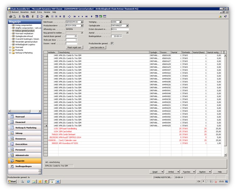Open the Boeken dropdown button

(x=204, y=172)
